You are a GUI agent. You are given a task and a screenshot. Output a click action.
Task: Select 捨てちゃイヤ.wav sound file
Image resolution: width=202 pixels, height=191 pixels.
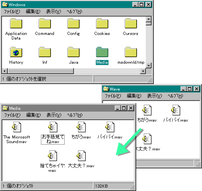(x=52, y=156)
